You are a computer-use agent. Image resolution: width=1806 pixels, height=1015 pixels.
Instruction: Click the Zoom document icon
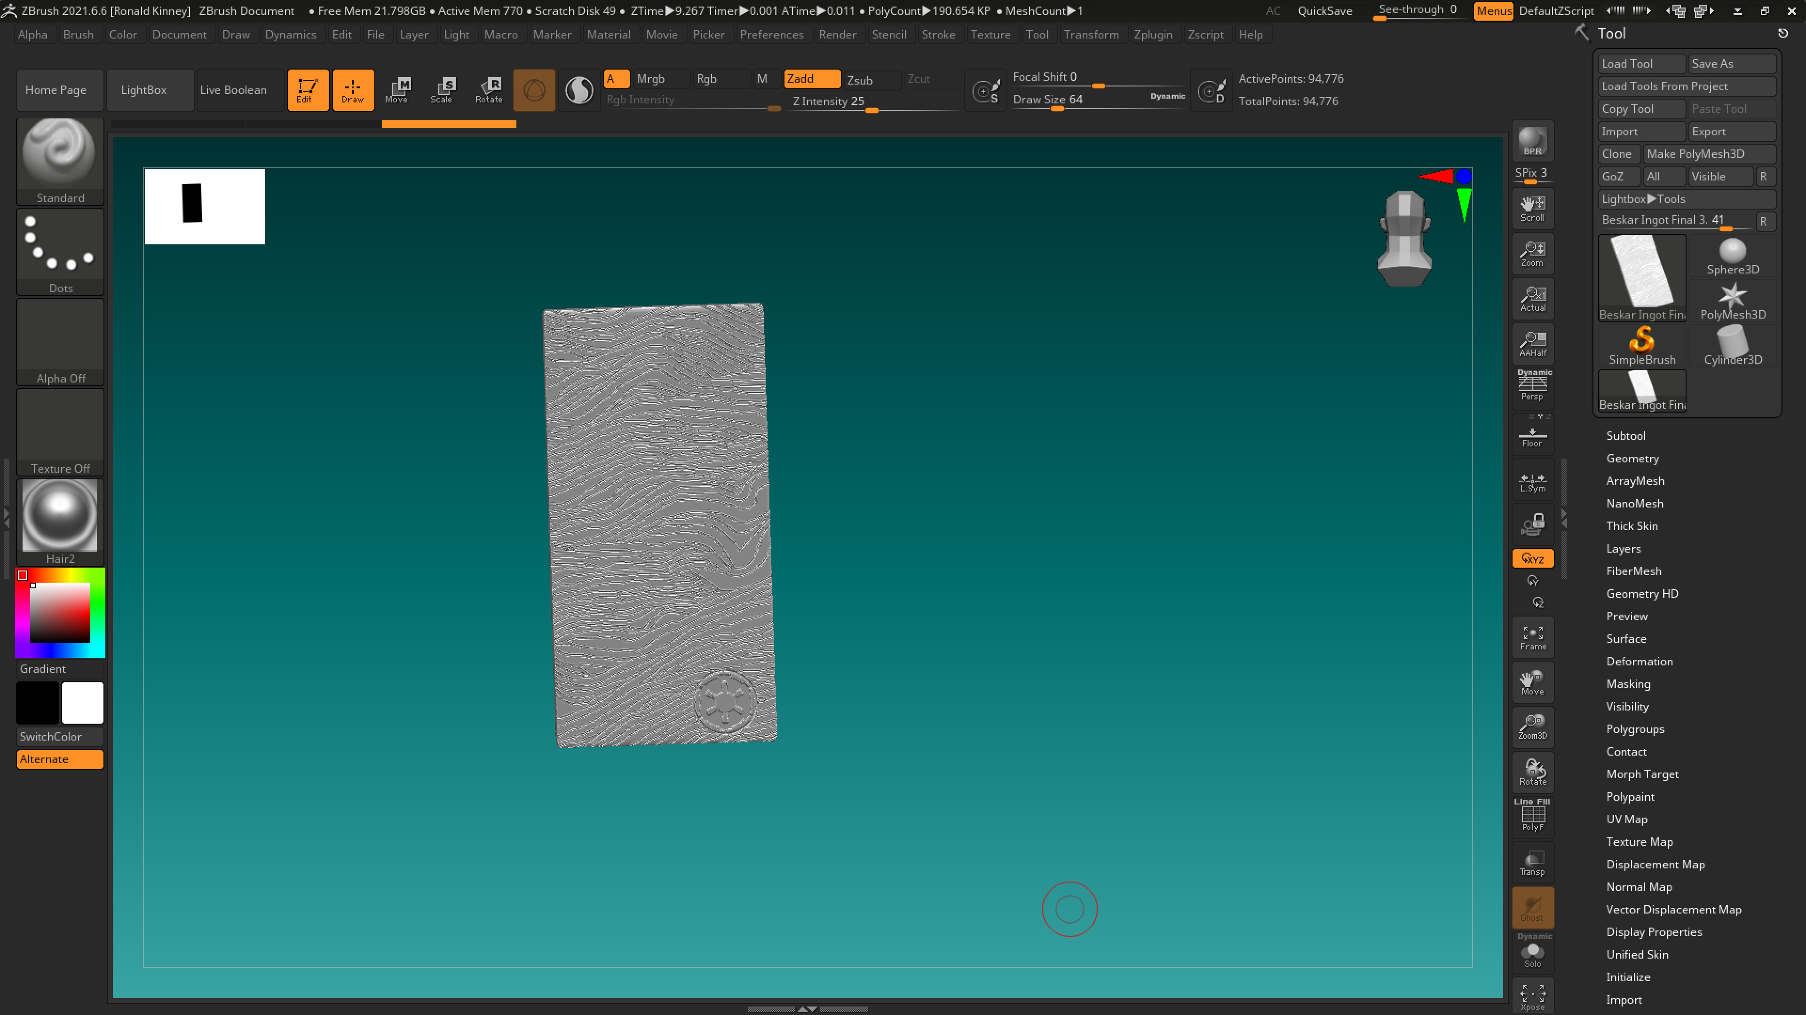(1533, 254)
